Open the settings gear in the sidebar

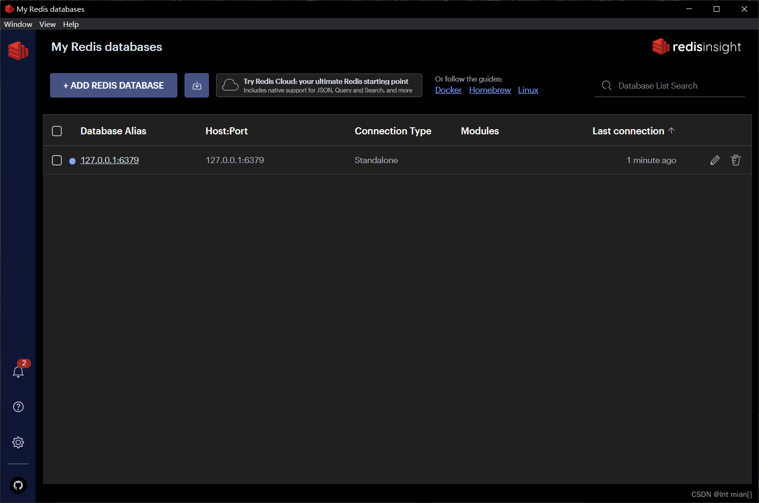(18, 442)
